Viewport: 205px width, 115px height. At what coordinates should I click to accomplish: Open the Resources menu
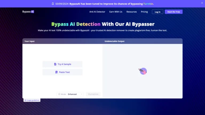132,12
